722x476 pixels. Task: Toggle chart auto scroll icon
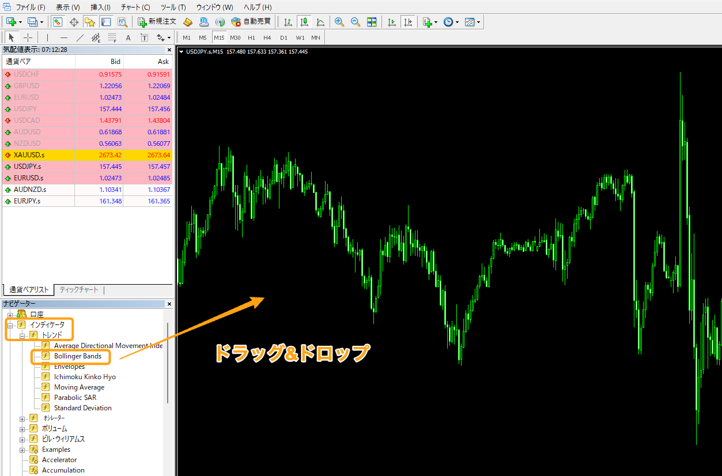coord(392,22)
